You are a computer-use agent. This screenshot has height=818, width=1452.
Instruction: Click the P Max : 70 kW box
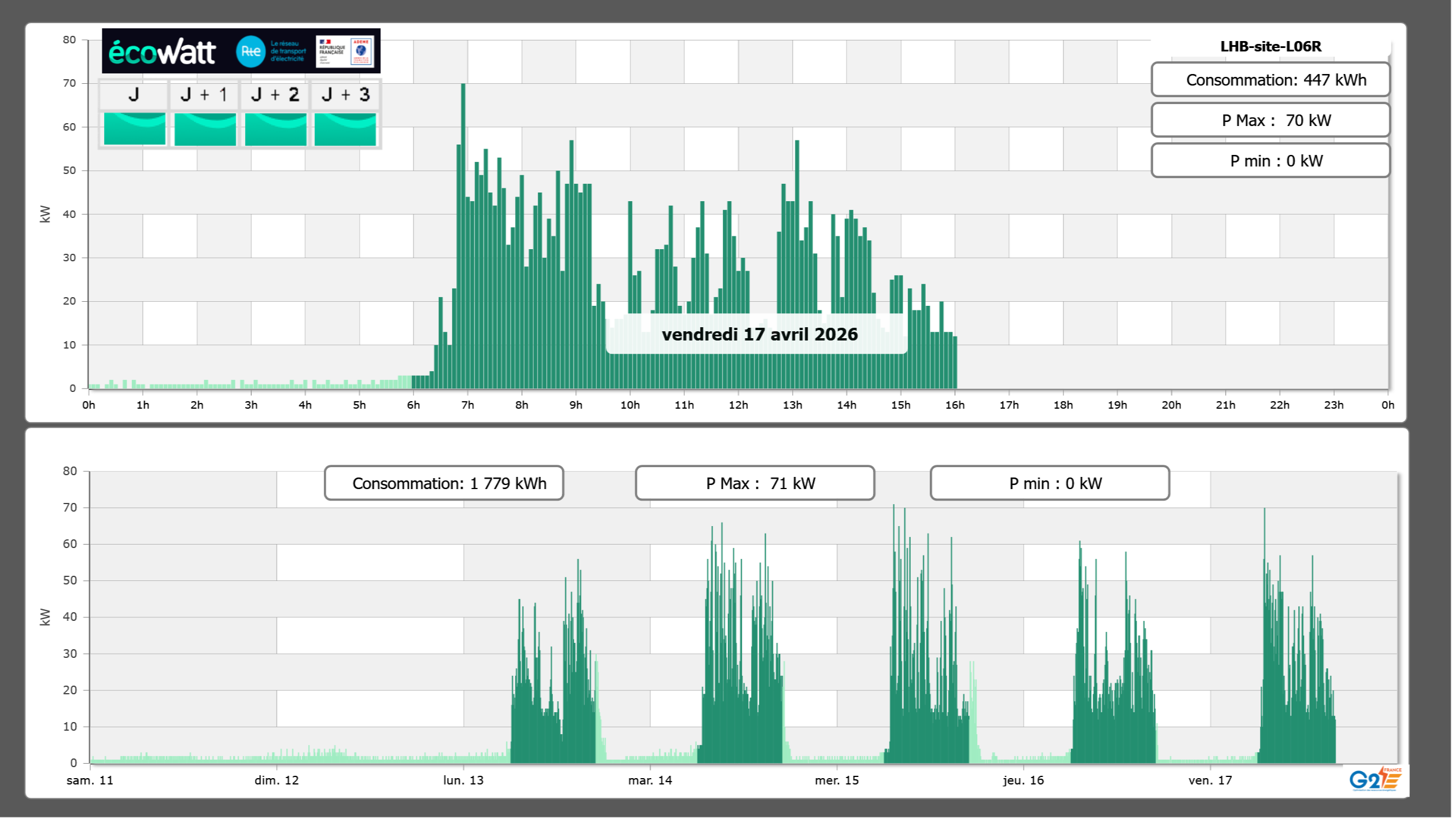coord(1270,120)
